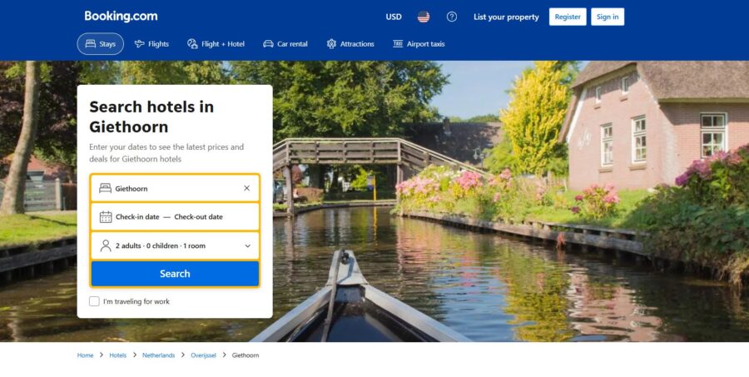Clear the Giethoorn destination with X icon
This screenshot has height=377, width=749.
[x=246, y=188]
